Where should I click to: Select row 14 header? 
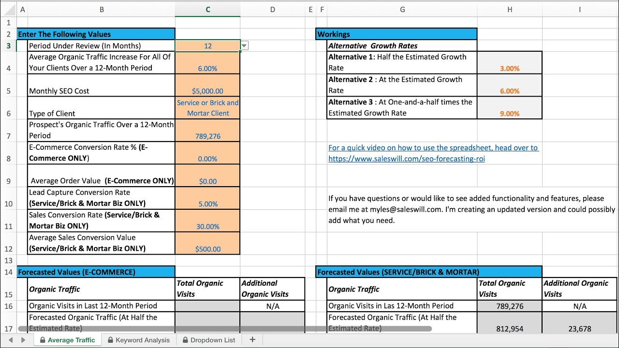(8, 272)
